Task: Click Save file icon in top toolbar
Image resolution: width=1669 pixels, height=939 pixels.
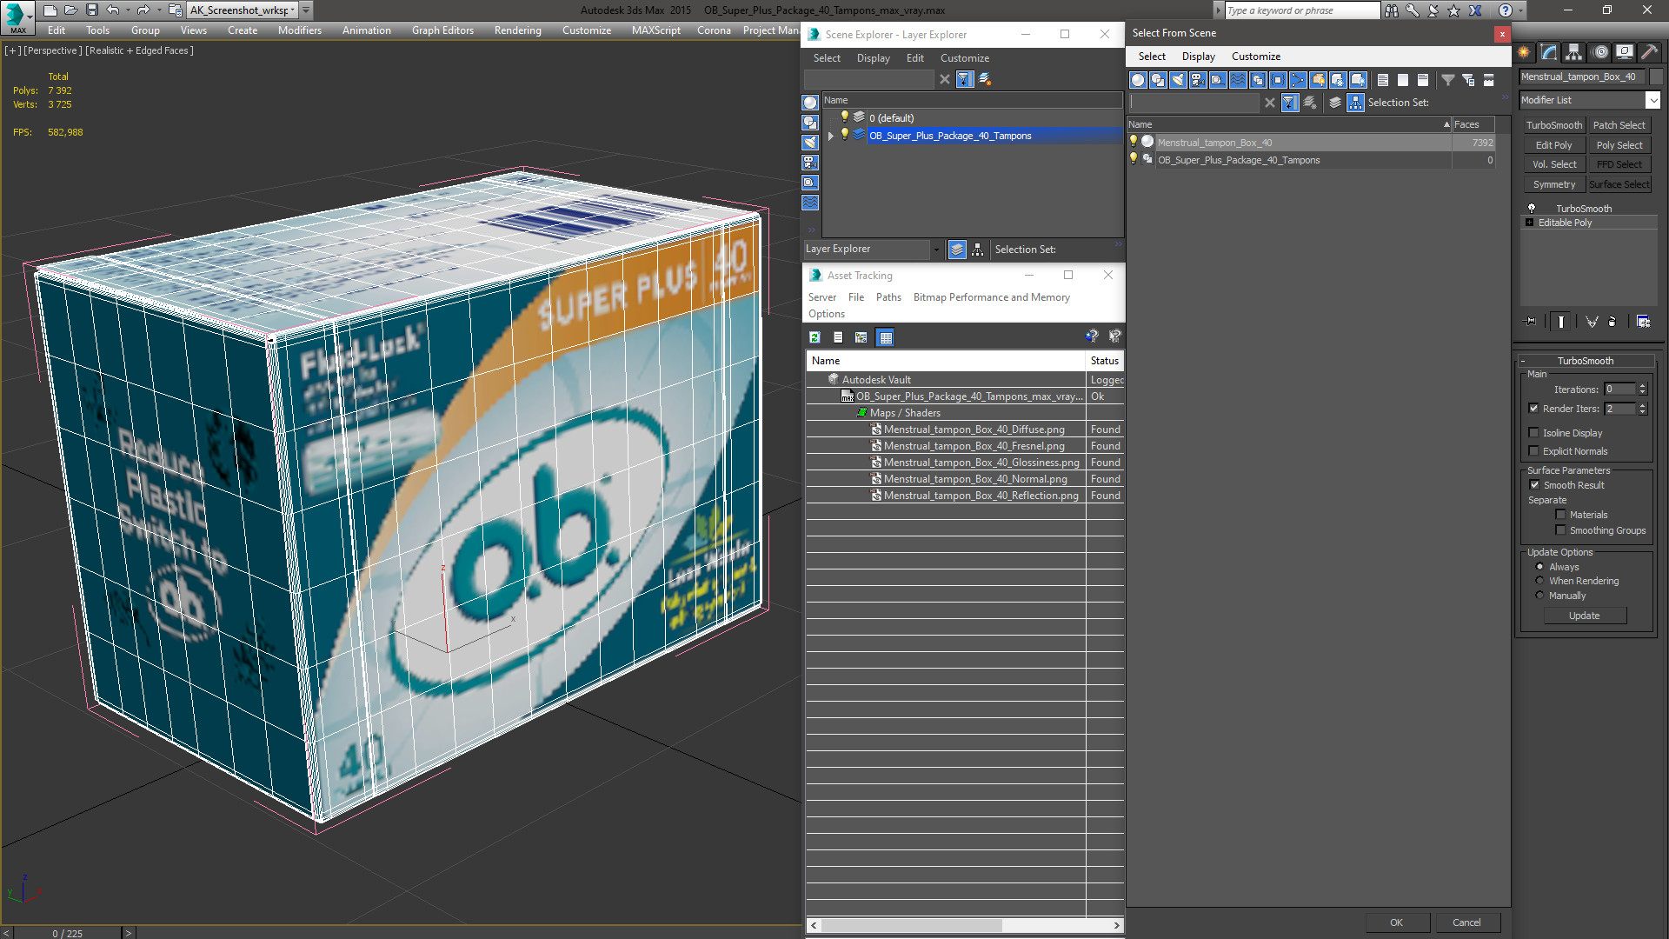Action: (x=91, y=10)
